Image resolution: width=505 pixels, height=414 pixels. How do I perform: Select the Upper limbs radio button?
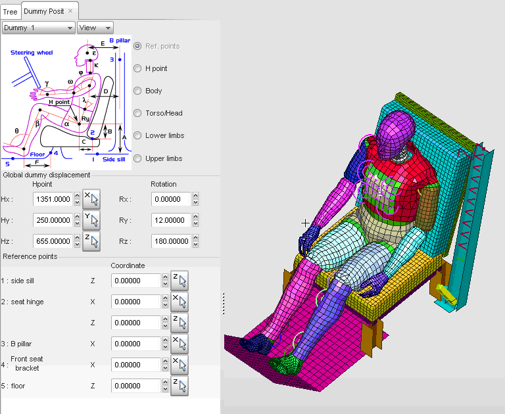tap(137, 158)
